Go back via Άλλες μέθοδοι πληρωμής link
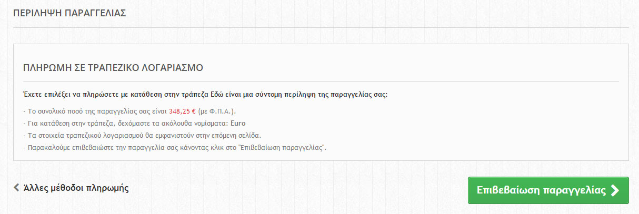Viewport: 639px width, 214px height. point(71,188)
